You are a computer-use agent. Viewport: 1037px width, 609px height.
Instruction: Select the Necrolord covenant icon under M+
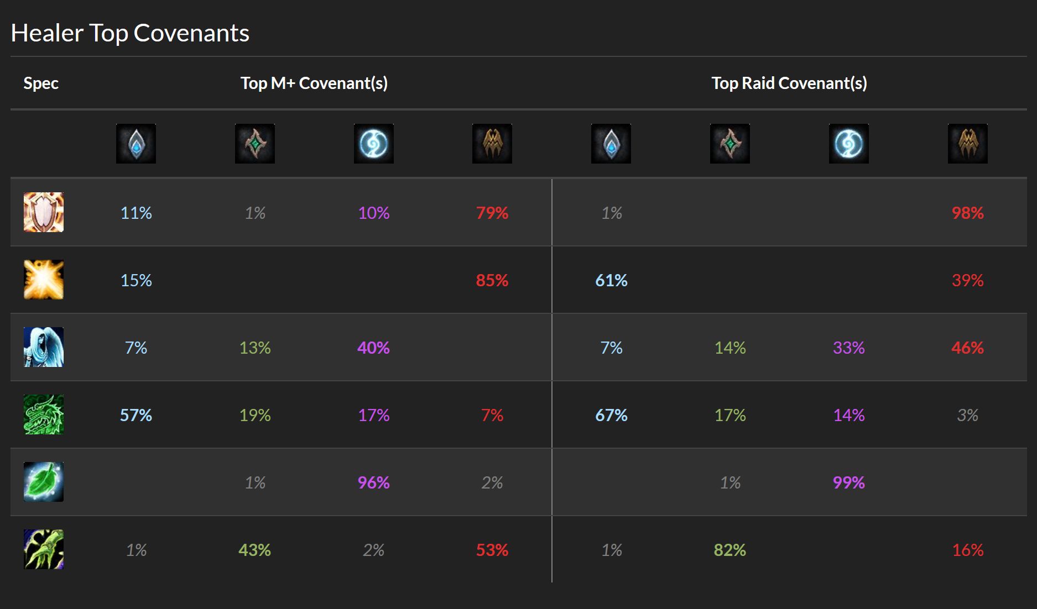[255, 144]
